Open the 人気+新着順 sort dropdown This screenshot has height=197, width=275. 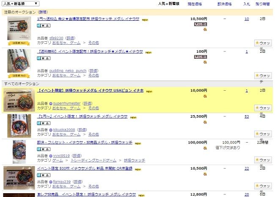pyautogui.click(x=20, y=3)
